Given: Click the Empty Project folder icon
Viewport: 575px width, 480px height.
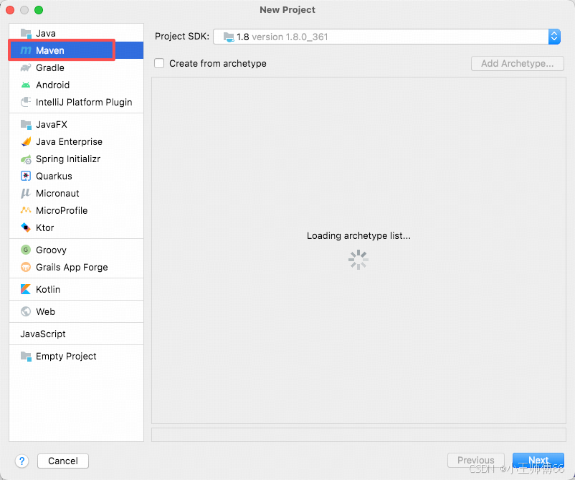Looking at the screenshot, I should 26,356.
